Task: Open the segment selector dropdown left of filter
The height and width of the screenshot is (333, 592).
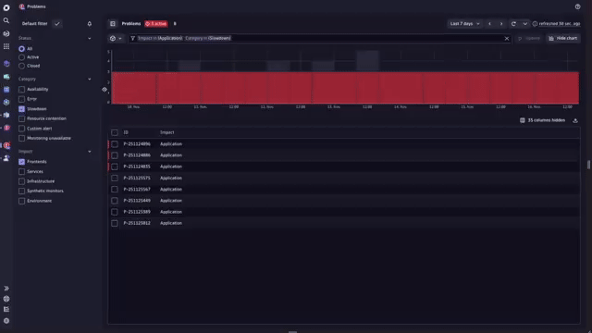Action: (x=116, y=39)
